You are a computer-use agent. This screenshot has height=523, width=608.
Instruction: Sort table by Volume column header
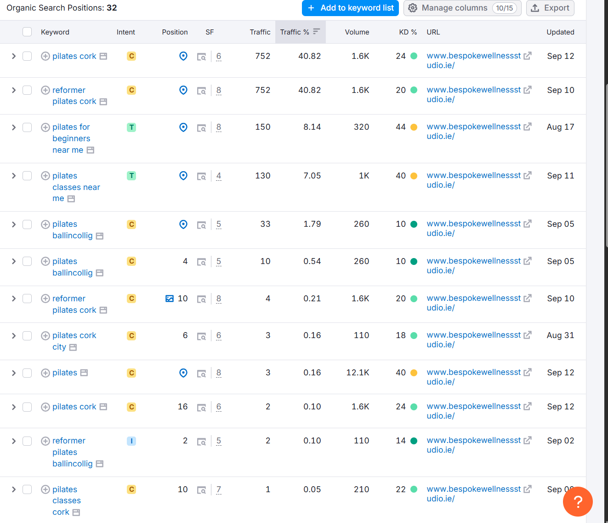(x=357, y=32)
